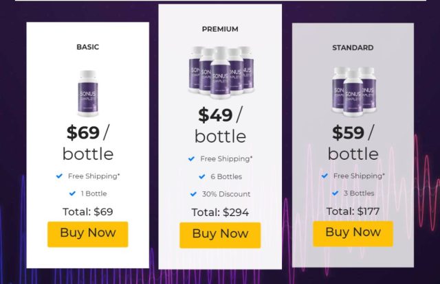Screen dimensions: 440x284
Task: Select the STANDARD plan heading
Action: pos(353,47)
